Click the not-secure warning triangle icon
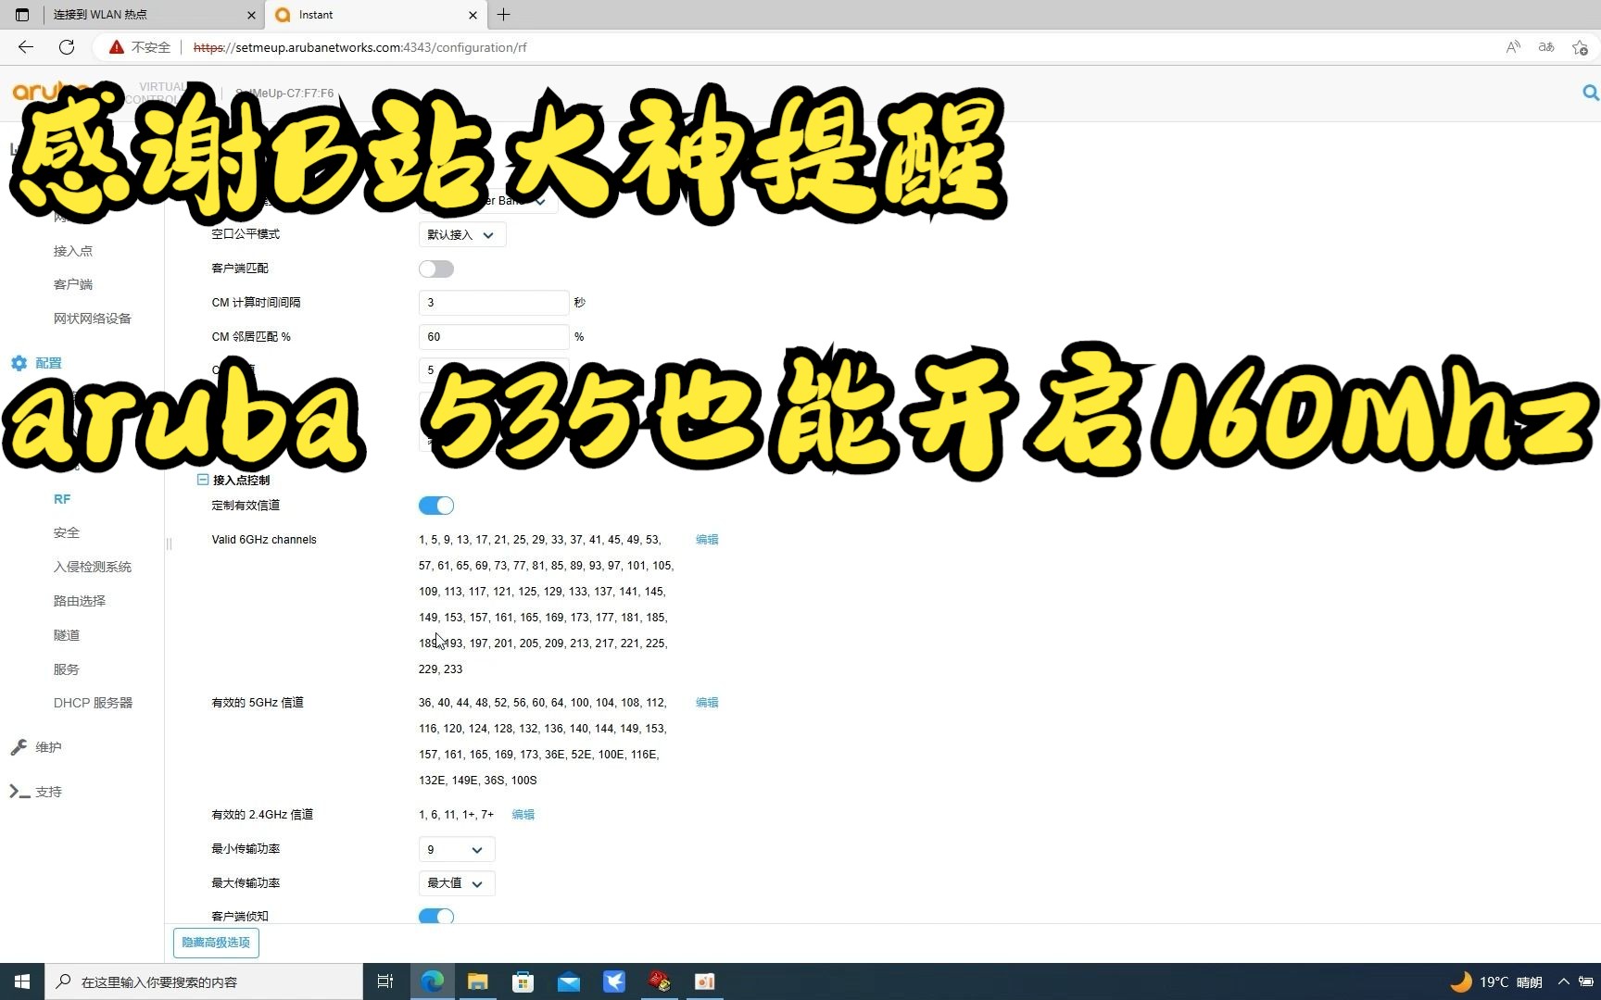The width and height of the screenshot is (1601, 1000). coord(117,47)
